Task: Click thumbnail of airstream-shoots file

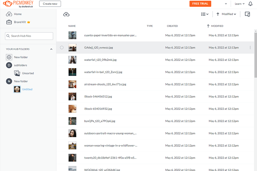Action: click(72, 84)
